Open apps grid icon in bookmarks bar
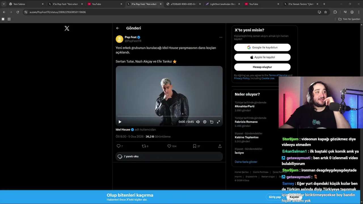 (9, 19)
